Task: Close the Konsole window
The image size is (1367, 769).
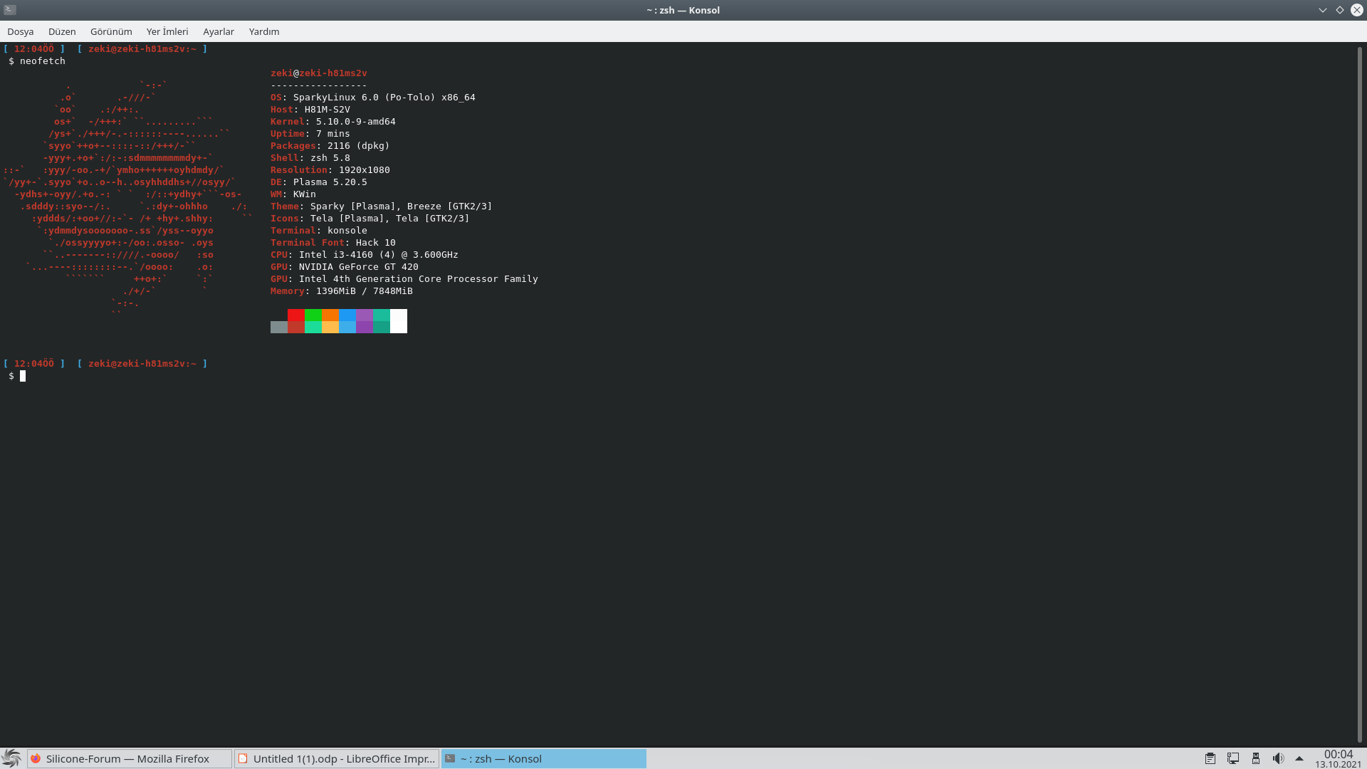Action: (1357, 10)
